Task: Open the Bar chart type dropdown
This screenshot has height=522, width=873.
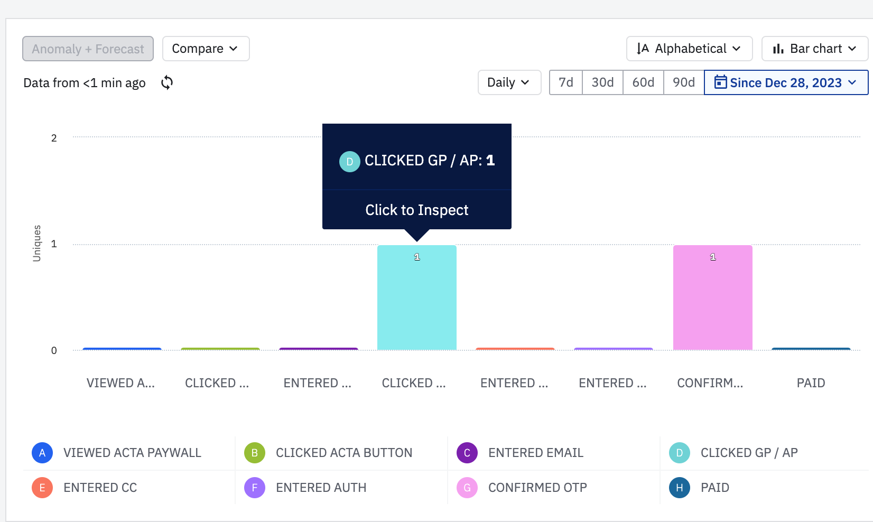Action: point(814,49)
